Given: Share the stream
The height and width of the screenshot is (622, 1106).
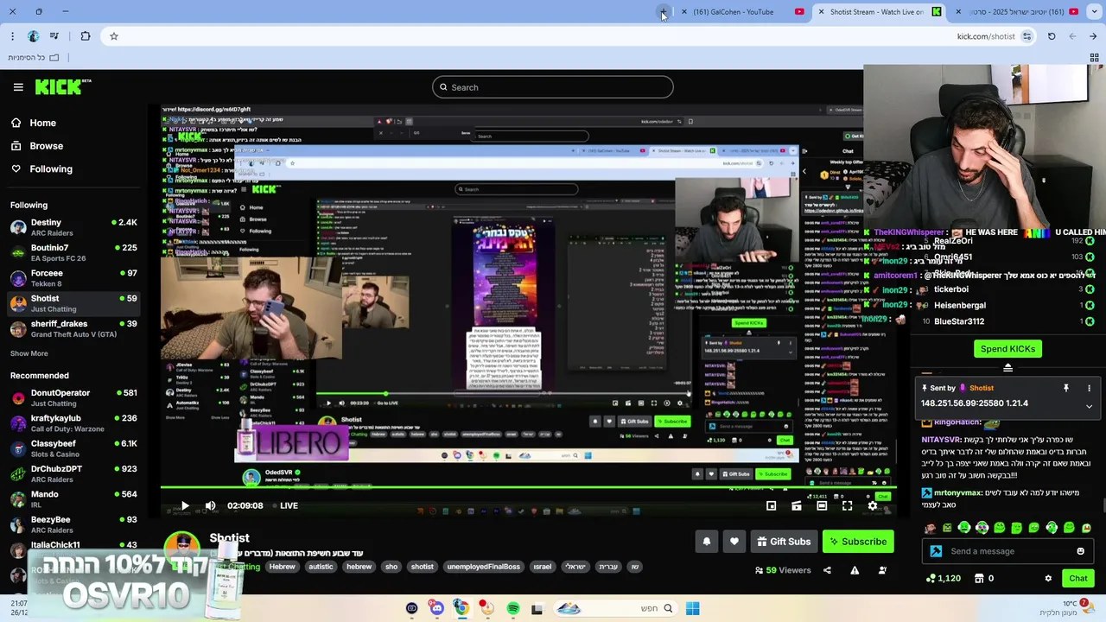Looking at the screenshot, I should (x=827, y=570).
